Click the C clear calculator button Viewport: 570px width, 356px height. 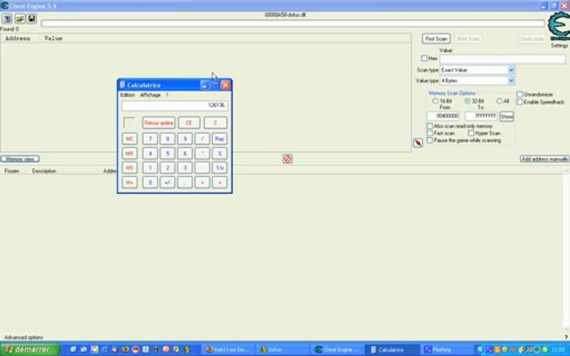(215, 123)
